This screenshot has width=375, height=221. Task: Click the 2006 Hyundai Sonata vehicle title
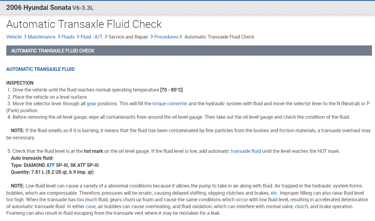tap(38, 7)
